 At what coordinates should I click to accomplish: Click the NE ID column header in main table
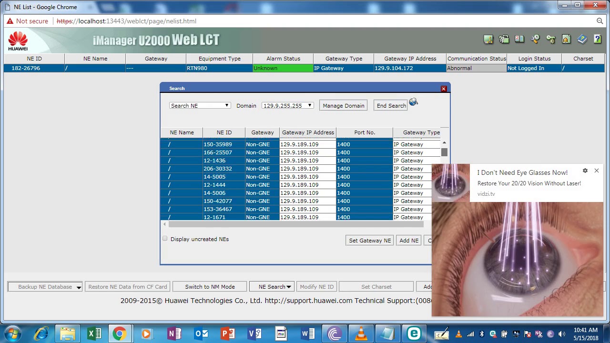coord(34,59)
